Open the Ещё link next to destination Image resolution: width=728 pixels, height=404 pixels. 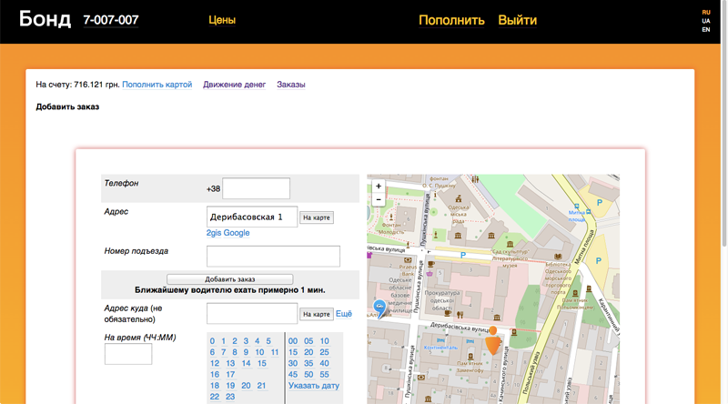[344, 314]
